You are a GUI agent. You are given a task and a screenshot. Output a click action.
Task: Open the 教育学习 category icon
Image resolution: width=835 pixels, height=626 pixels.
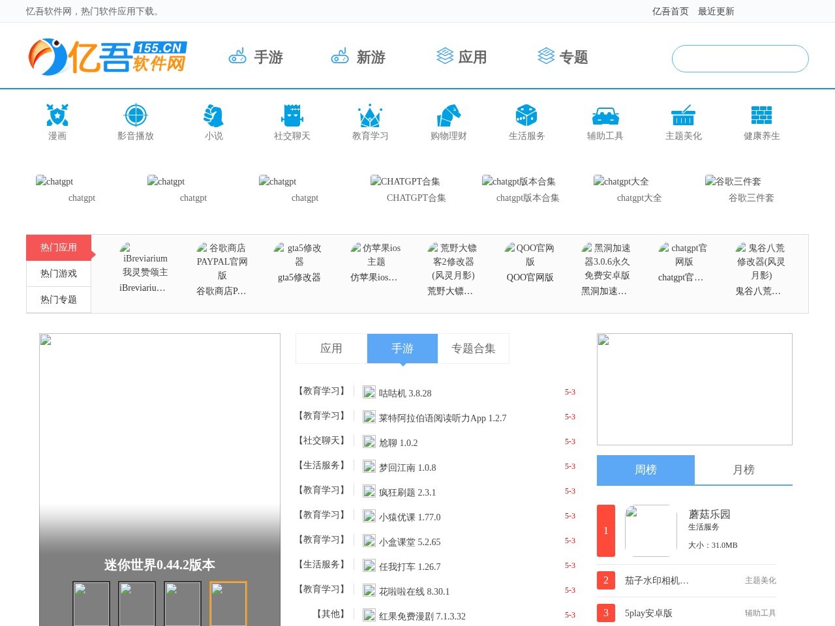tap(371, 115)
